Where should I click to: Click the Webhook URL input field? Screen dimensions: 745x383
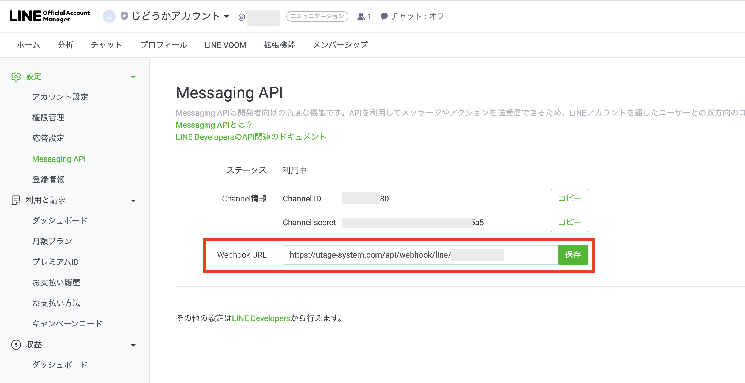419,255
